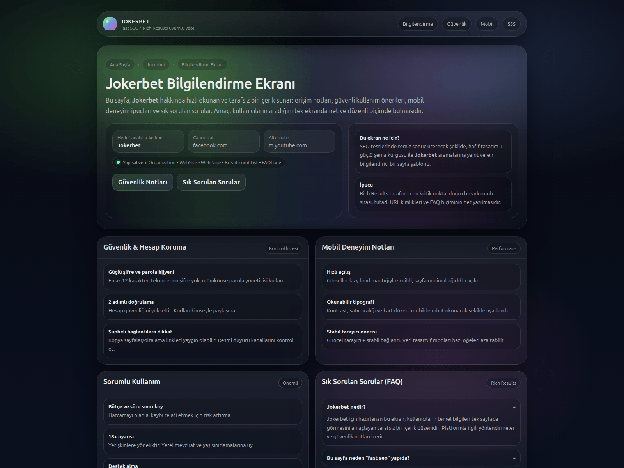The height and width of the screenshot is (468, 624).
Task: Click the "Hızlı açılış" item
Action: tap(421, 277)
